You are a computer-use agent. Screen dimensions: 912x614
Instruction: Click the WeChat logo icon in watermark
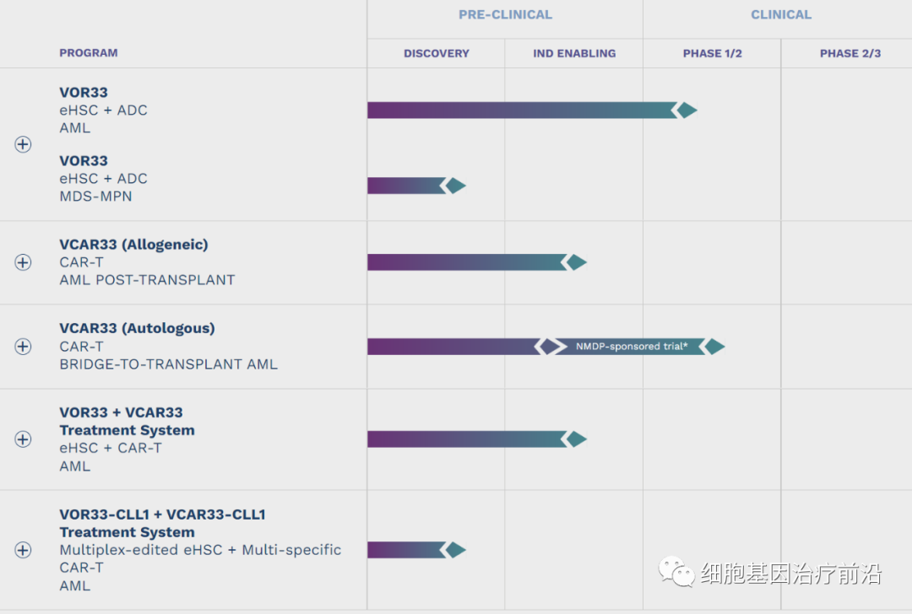point(676,572)
